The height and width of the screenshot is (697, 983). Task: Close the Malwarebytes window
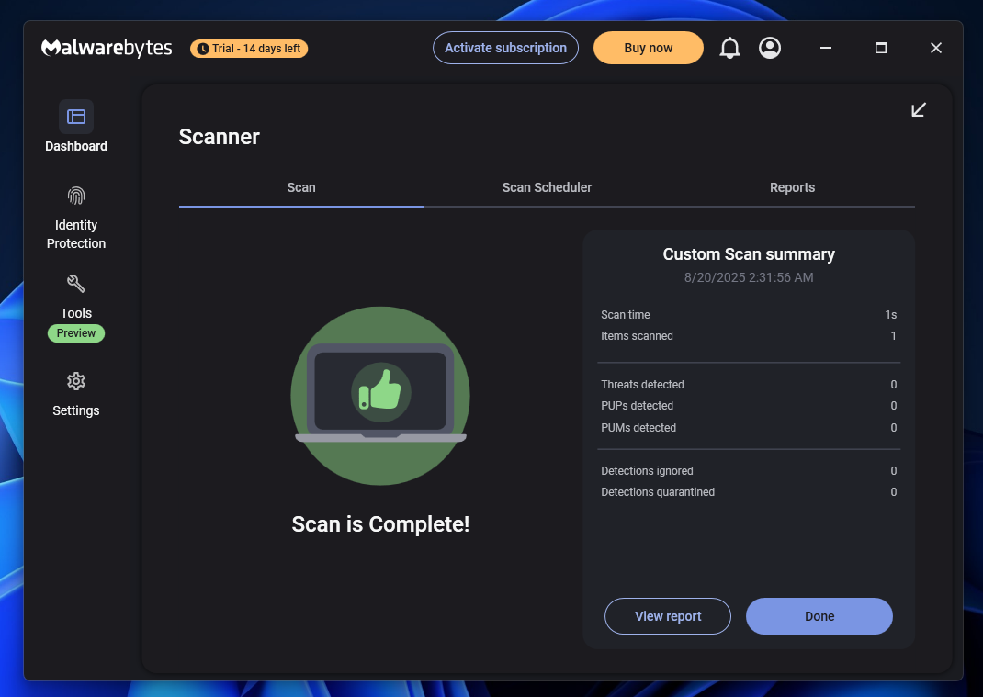(x=936, y=48)
